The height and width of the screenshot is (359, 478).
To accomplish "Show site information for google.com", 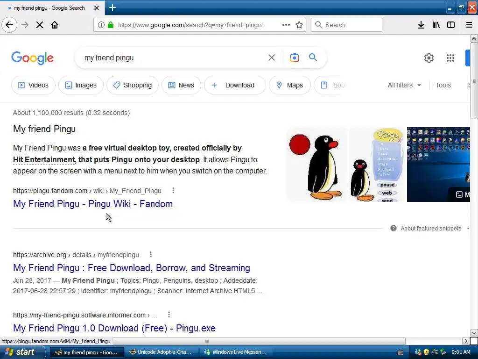I will pos(101,25).
